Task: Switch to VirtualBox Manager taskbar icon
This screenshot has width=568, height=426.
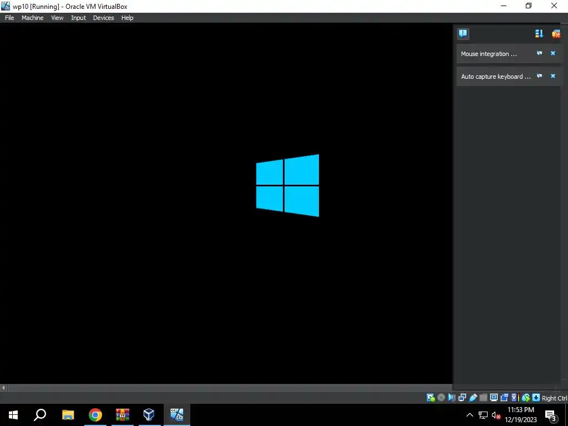Action: pos(149,415)
